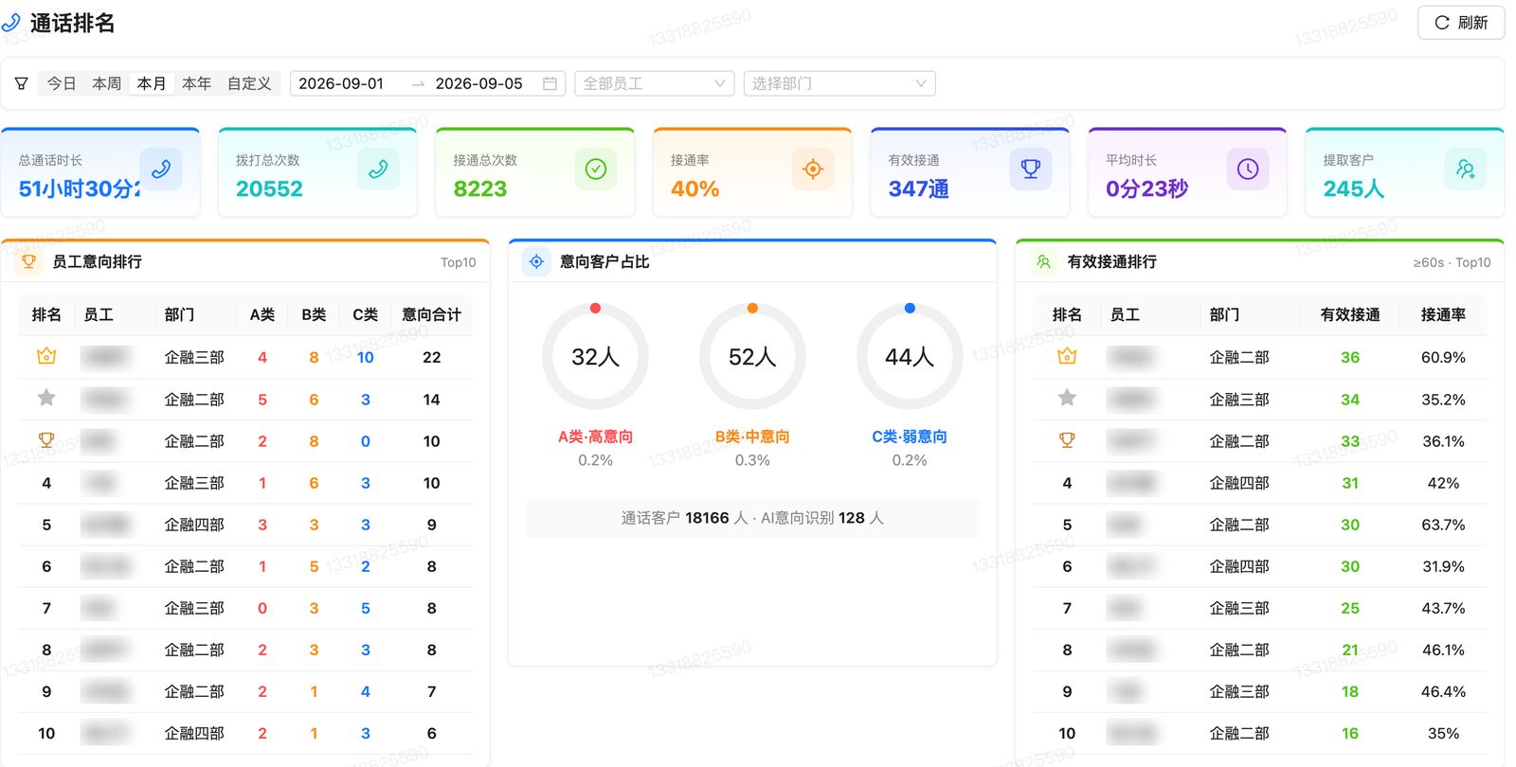Image resolution: width=1516 pixels, height=767 pixels.
Task: Click the phone icon on 拨打总次数 card
Action: tap(378, 169)
